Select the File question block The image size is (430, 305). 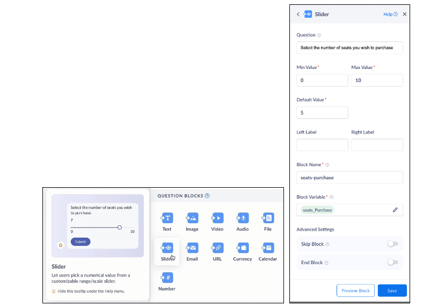(267, 218)
